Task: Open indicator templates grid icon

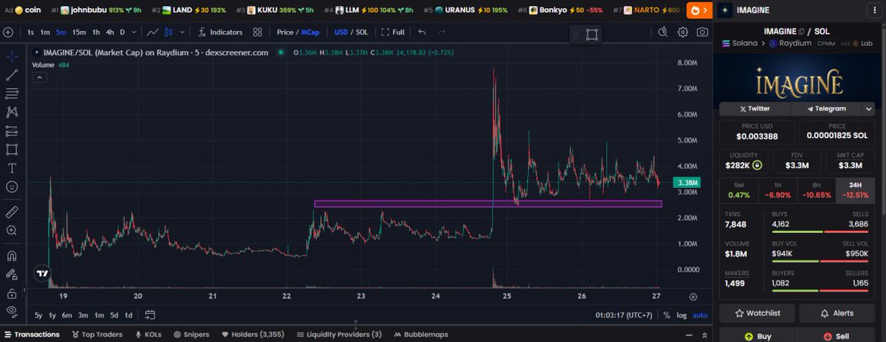Action: tap(257, 32)
